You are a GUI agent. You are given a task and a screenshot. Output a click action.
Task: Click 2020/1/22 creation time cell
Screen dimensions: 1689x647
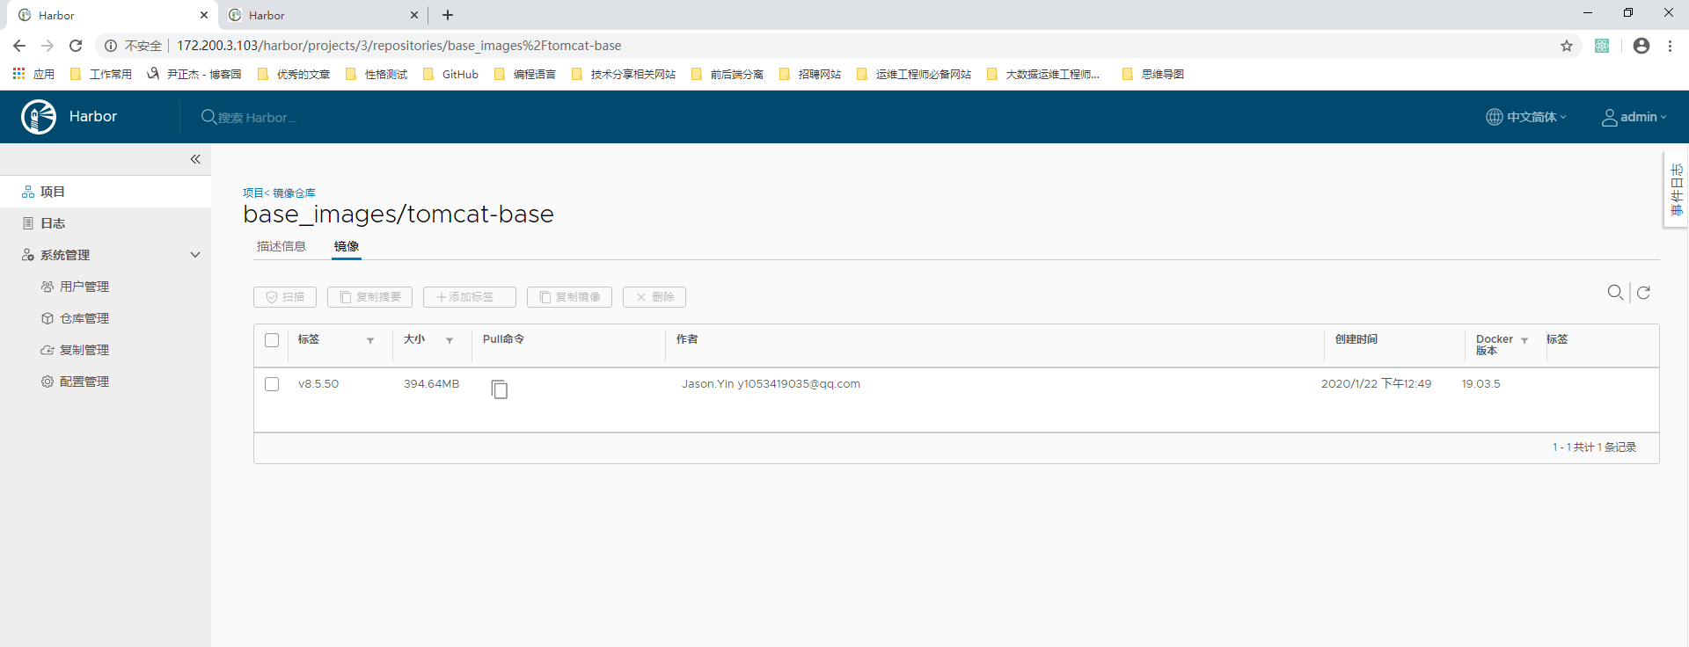(x=1376, y=384)
